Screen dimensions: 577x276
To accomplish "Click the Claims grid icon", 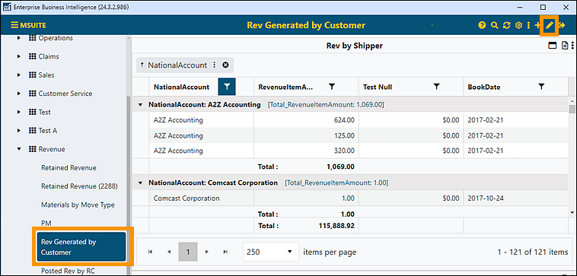I will [32, 56].
